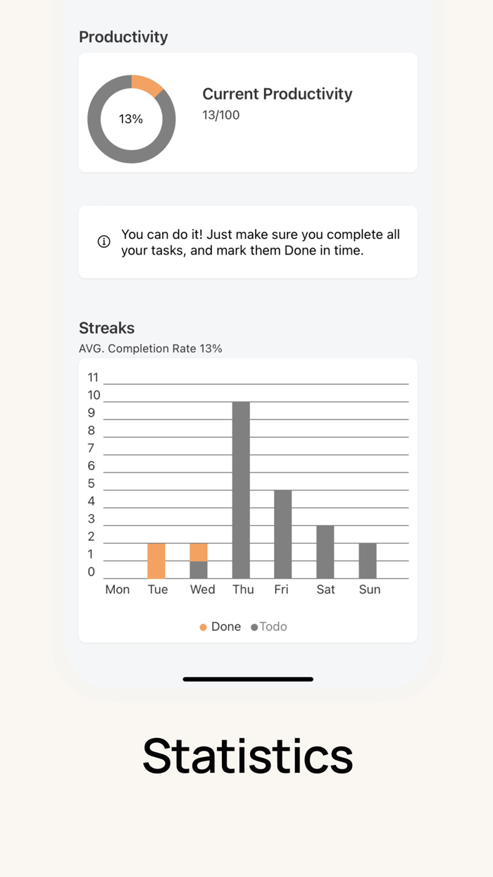493x877 pixels.
Task: Open the Productivity section header
Action: click(123, 37)
